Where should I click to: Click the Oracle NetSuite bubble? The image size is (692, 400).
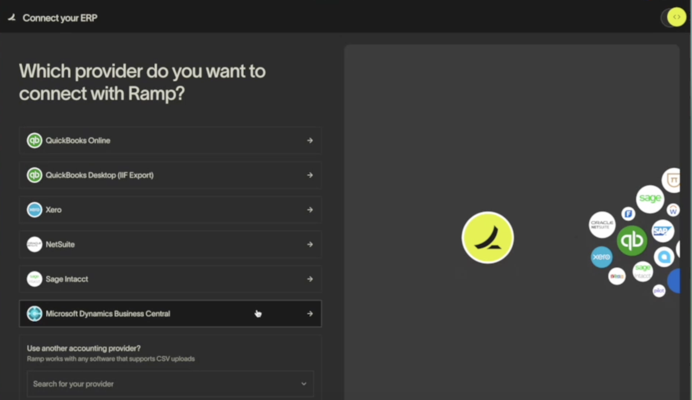click(x=602, y=225)
